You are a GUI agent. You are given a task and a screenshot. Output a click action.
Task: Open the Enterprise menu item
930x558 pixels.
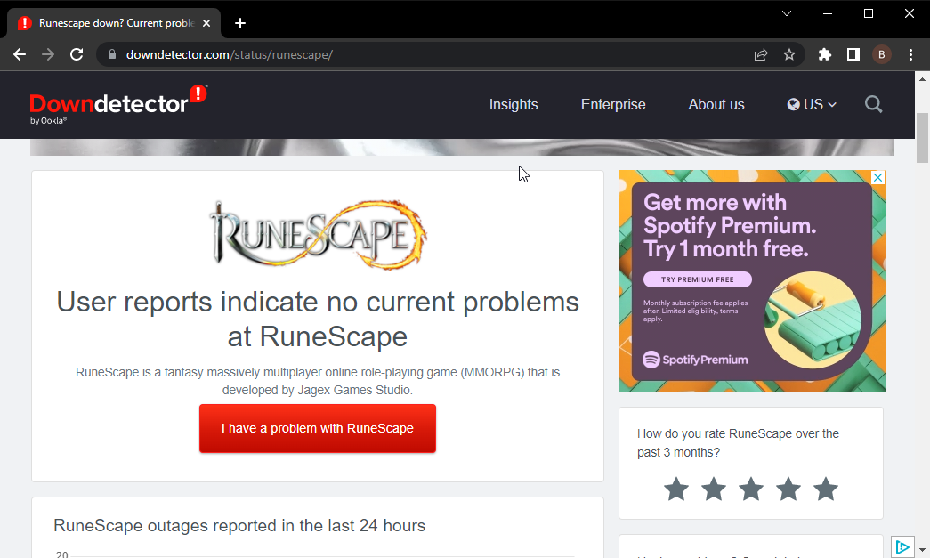coord(613,104)
